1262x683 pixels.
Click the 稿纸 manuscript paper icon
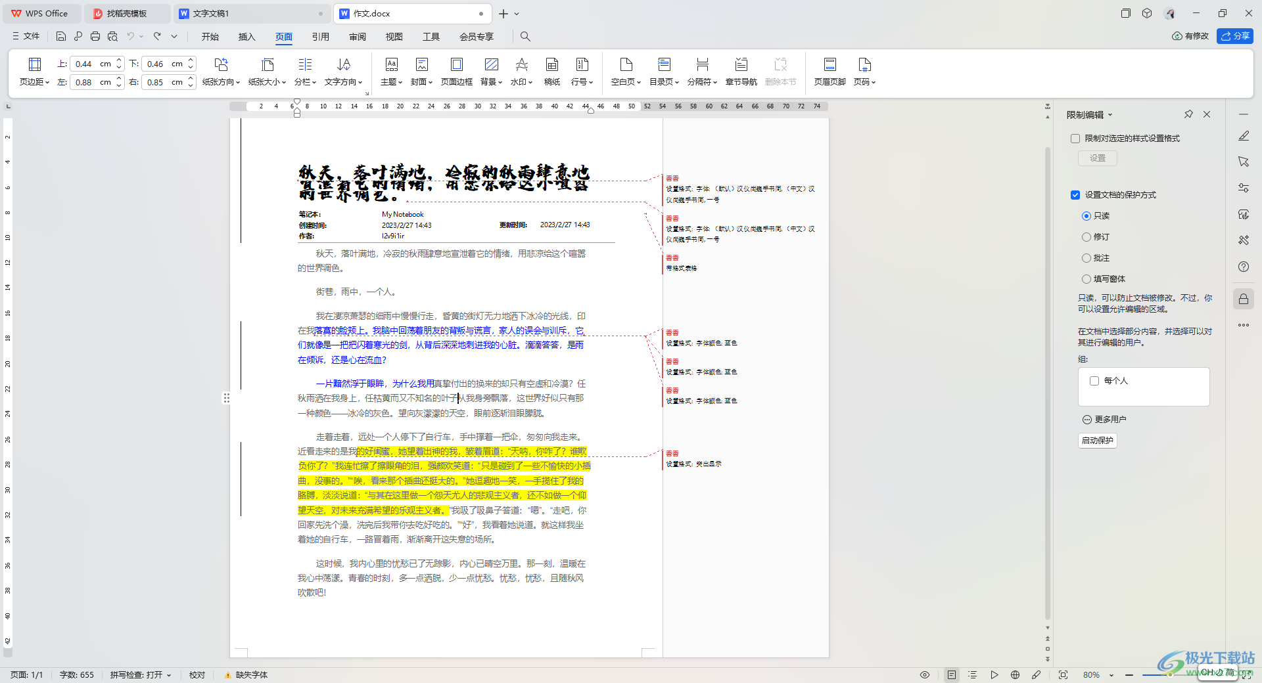[552, 72]
